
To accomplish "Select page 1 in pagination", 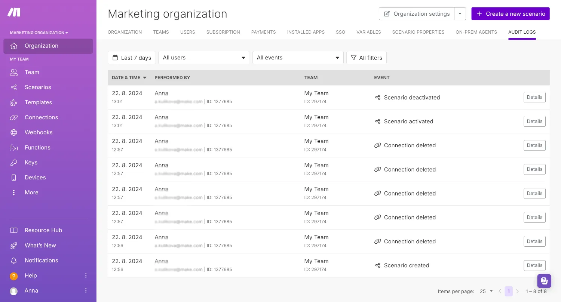I will tap(509, 291).
